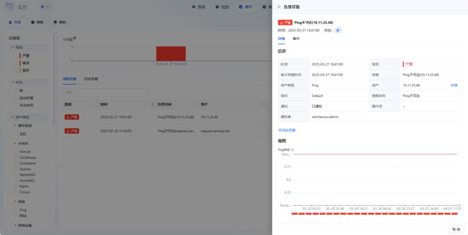Close the 告警详情 panel with X
This screenshot has width=468, height=235.
click(x=279, y=7)
